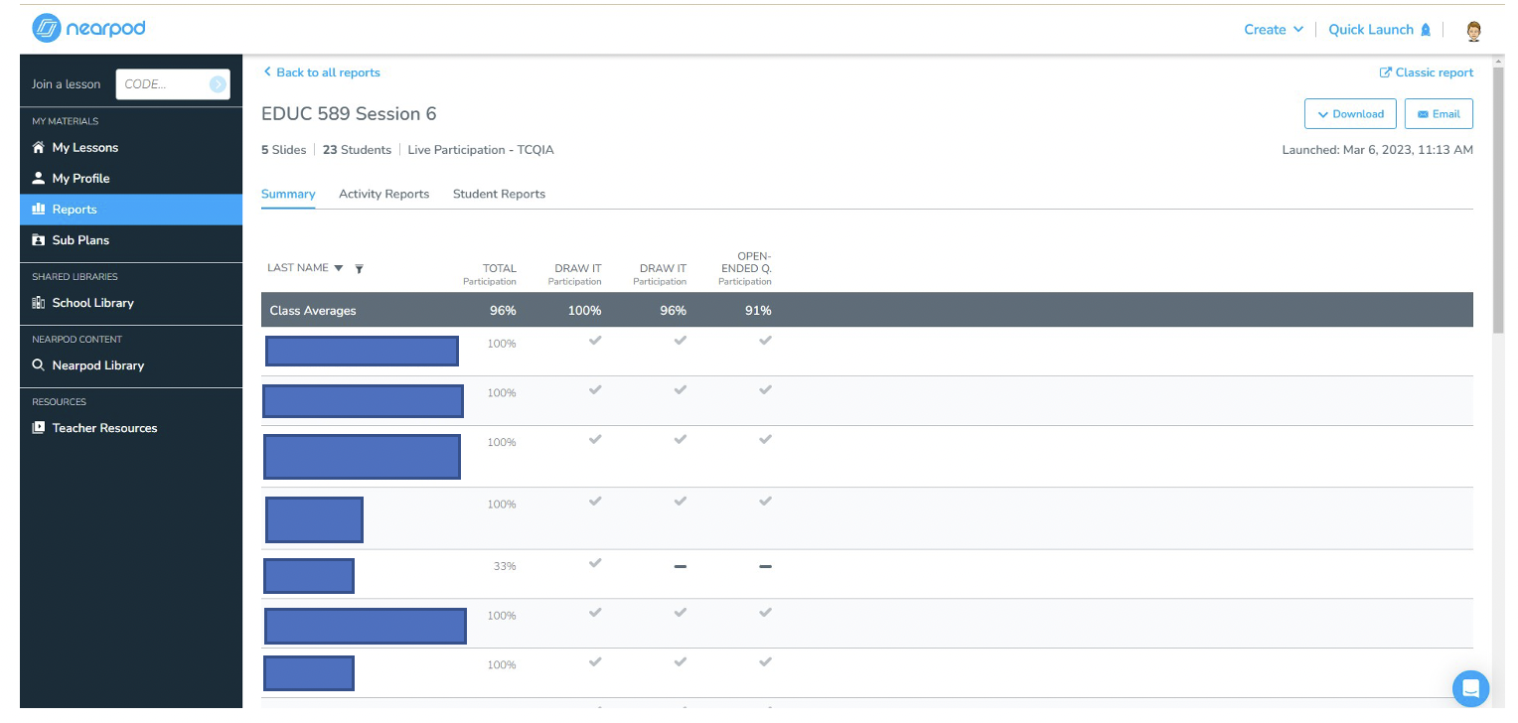1518x723 pixels.
Task: Click the Teacher Resources sidebar icon
Action: pyautogui.click(x=39, y=428)
